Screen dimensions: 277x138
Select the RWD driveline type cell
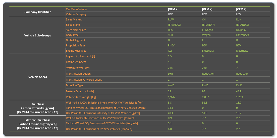pyautogui.click(x=205, y=85)
